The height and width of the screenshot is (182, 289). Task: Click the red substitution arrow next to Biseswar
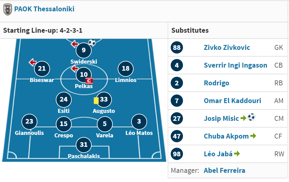(32, 62)
